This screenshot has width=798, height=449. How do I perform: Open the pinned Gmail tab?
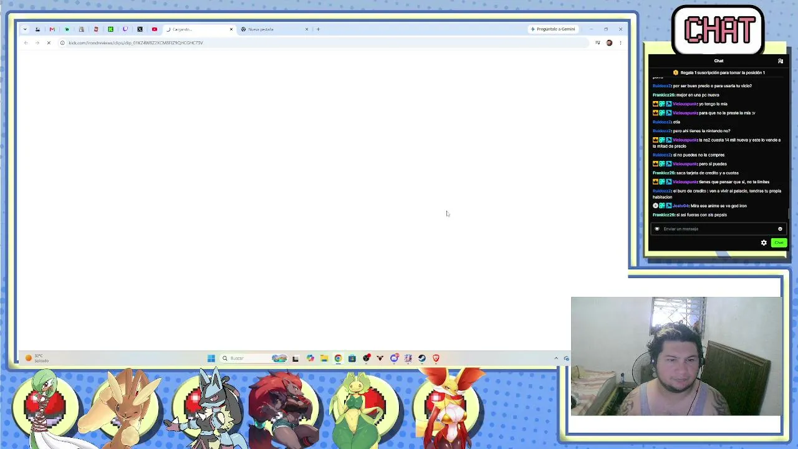point(52,29)
